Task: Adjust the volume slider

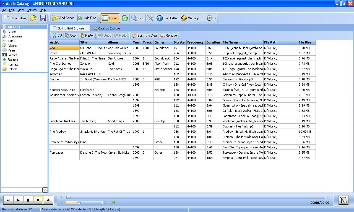Action: click(79, 202)
